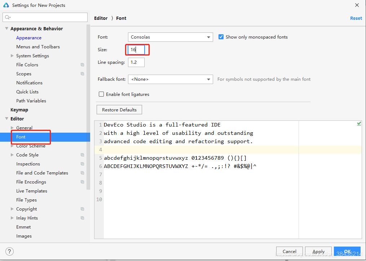This screenshot has width=366, height=261.
Task: Click the Apply button
Action: coord(318,251)
